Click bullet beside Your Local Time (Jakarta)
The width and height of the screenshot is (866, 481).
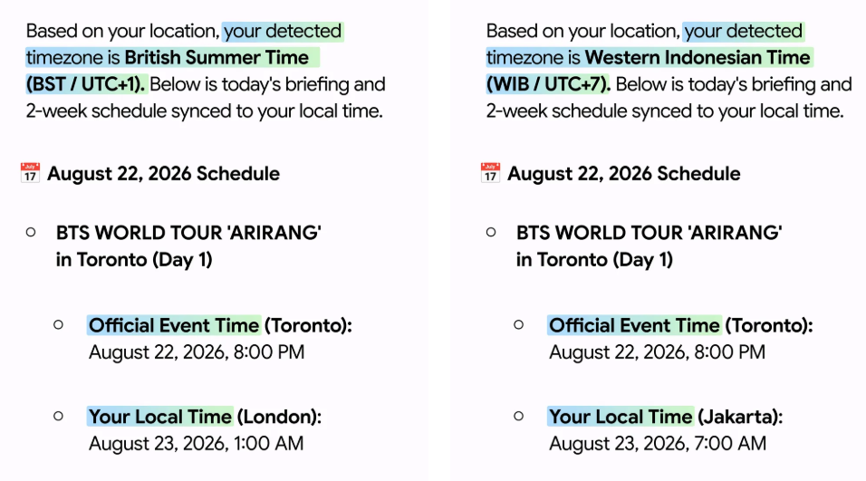click(x=519, y=416)
